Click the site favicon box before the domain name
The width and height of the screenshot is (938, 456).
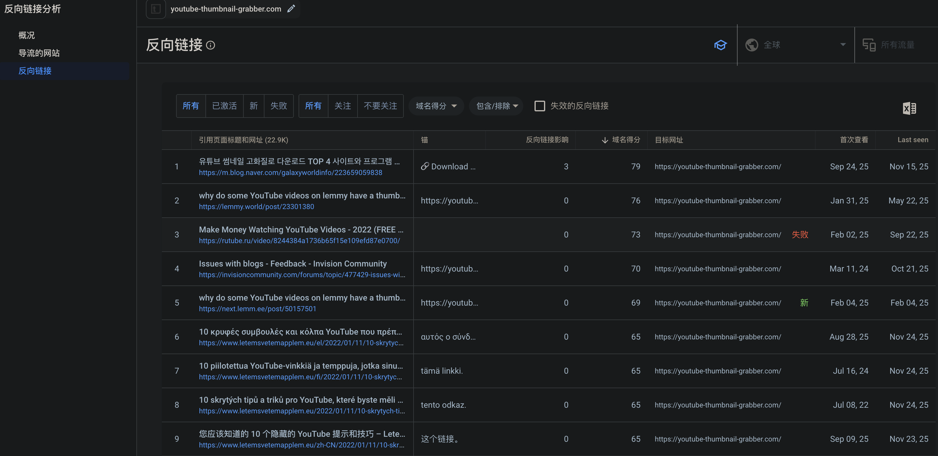point(156,9)
